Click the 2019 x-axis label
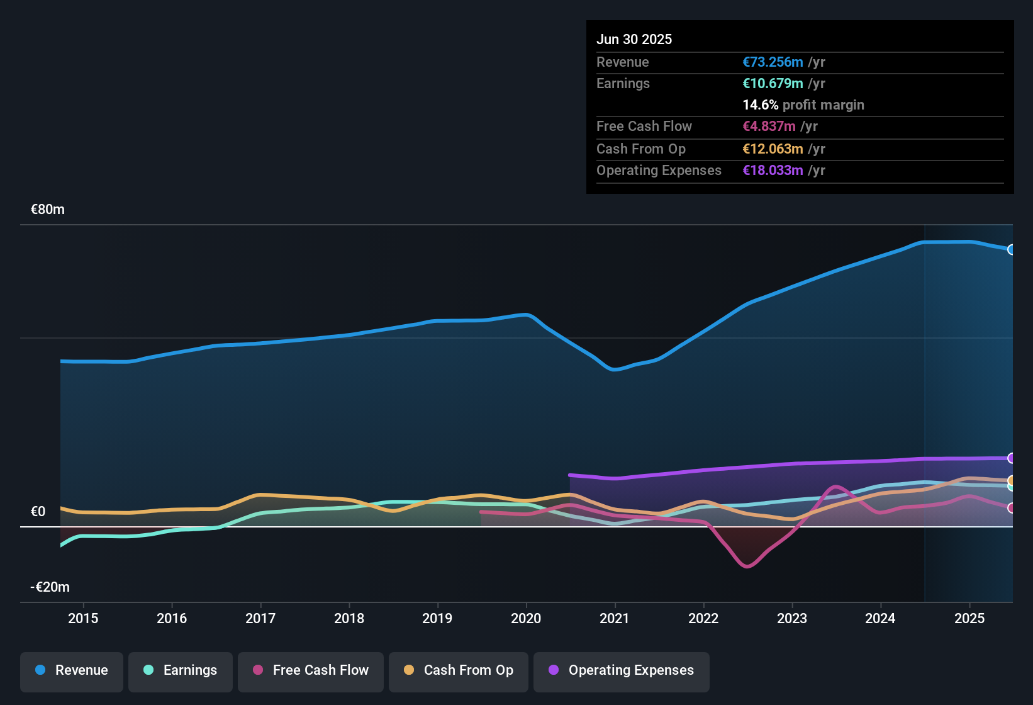This screenshot has height=705, width=1033. 437,618
